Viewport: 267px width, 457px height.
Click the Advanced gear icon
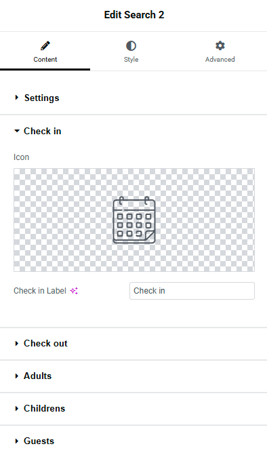(x=220, y=45)
